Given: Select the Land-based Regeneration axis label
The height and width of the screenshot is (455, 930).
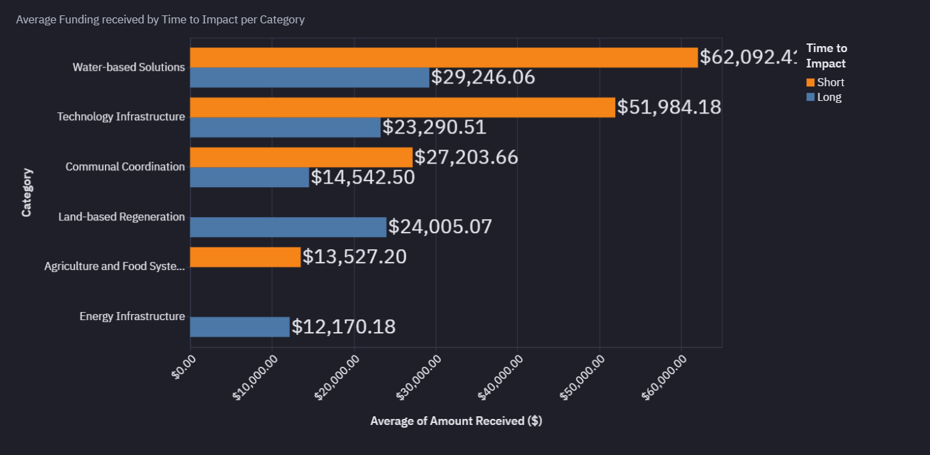Looking at the screenshot, I should [121, 216].
